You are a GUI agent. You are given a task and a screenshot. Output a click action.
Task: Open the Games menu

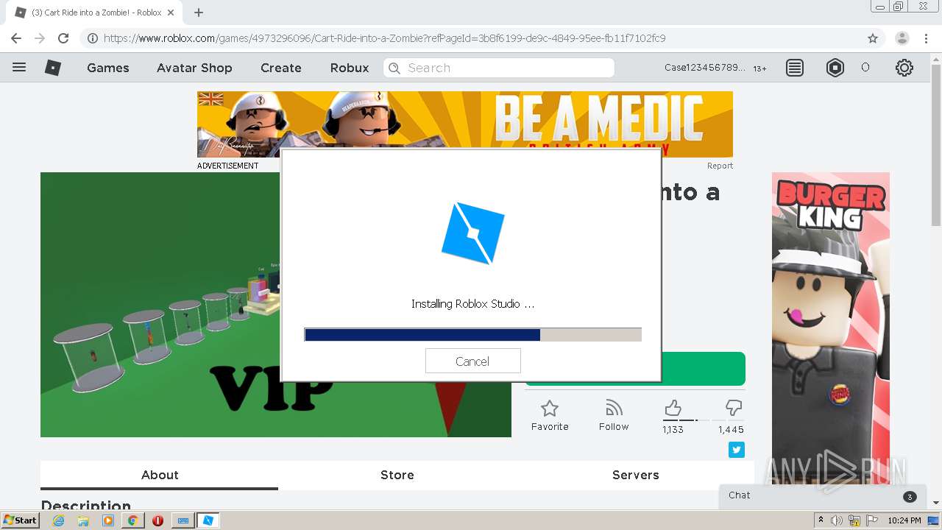pos(108,68)
